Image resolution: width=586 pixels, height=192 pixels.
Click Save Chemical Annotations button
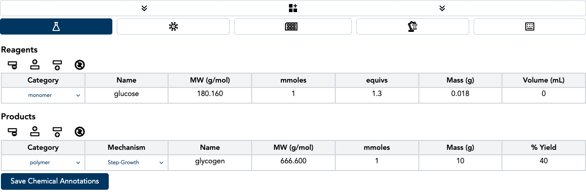[x=55, y=181]
